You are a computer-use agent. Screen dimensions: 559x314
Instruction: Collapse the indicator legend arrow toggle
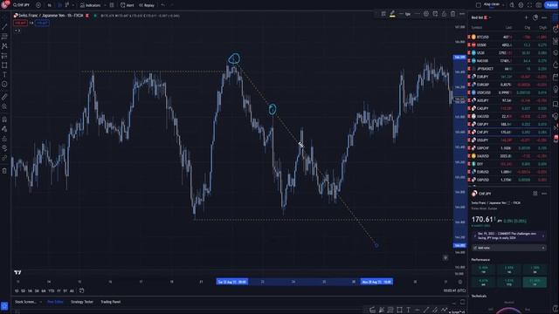pos(17,31)
